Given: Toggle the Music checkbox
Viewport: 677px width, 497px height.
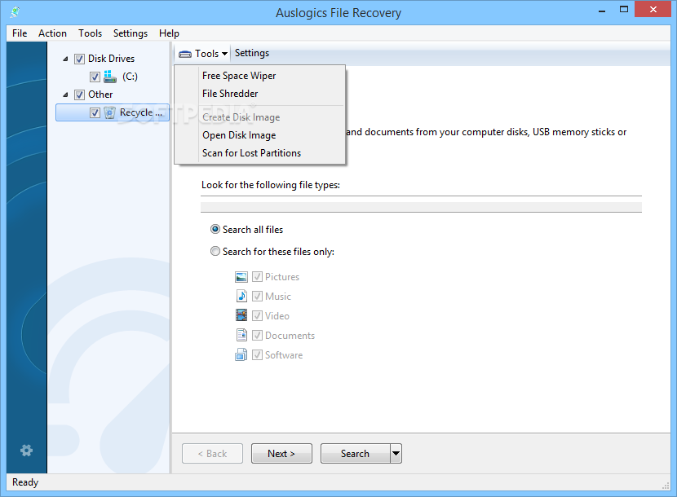Looking at the screenshot, I should 257,296.
